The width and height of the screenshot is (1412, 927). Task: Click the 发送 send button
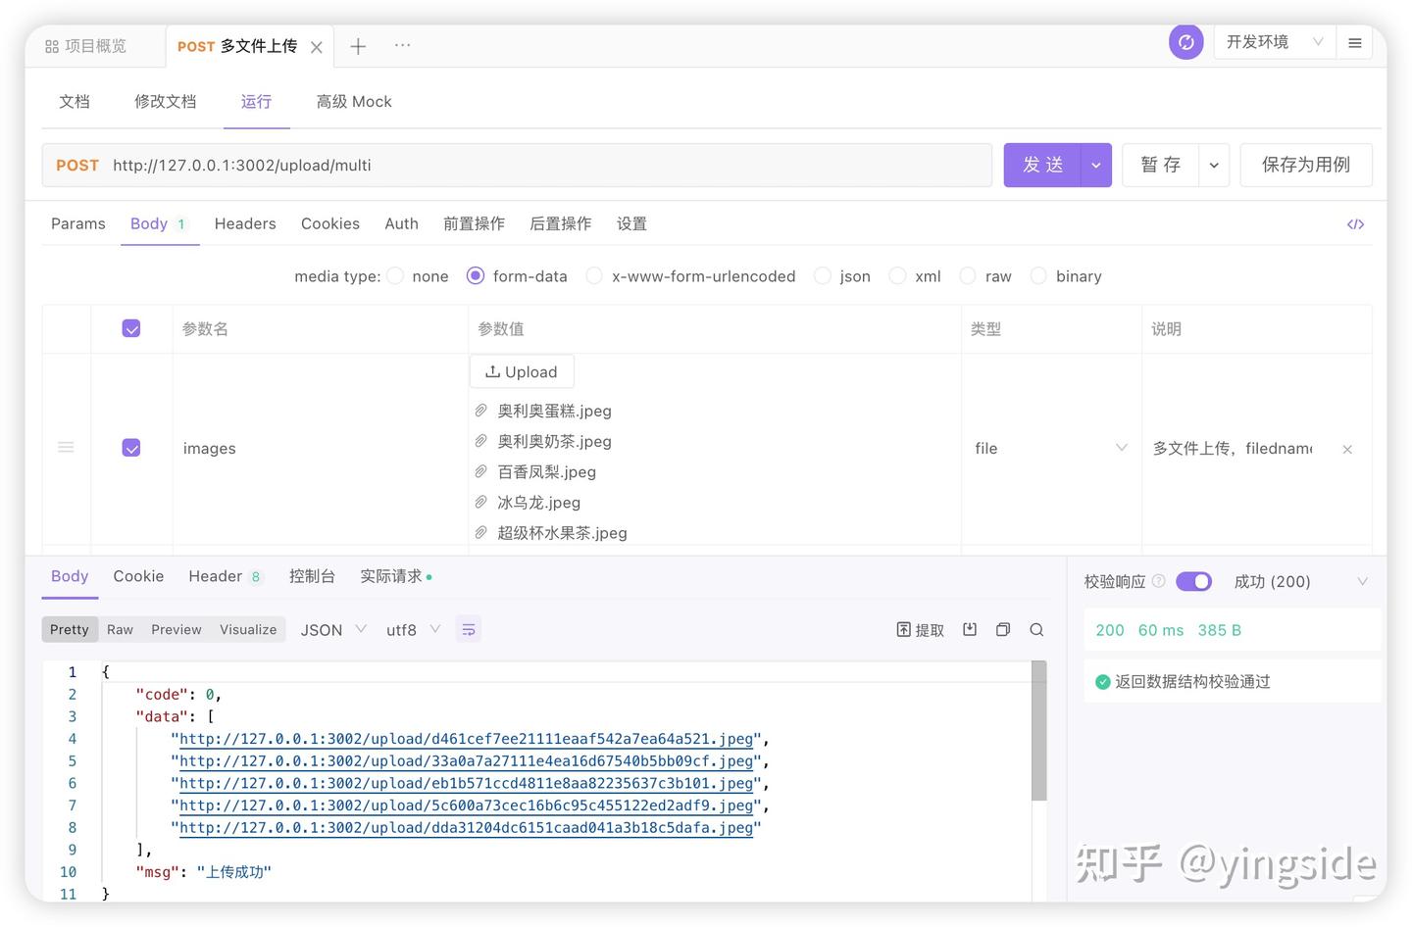coord(1042,165)
